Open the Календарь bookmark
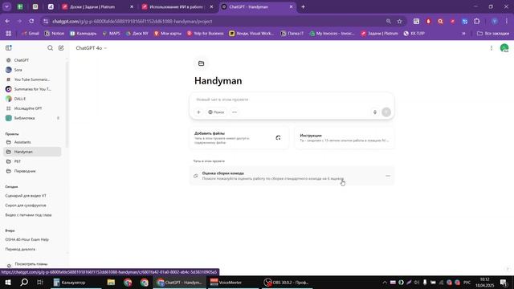This screenshot has height=289, width=514. pos(84,34)
